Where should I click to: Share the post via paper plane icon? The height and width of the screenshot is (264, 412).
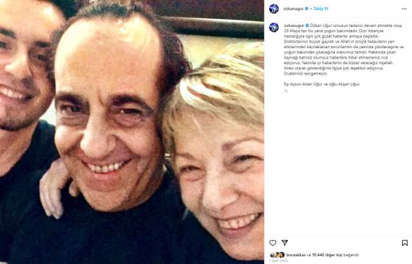point(285,243)
